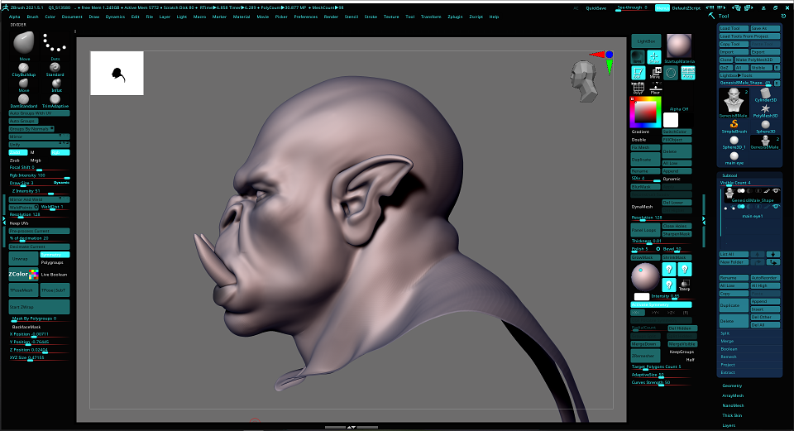Click the Z Intensity slider
Viewport: 794px width, 431px height.
pos(39,191)
